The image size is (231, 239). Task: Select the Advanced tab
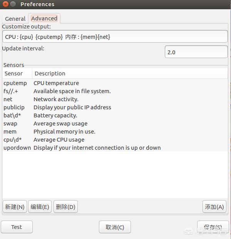coord(44,18)
